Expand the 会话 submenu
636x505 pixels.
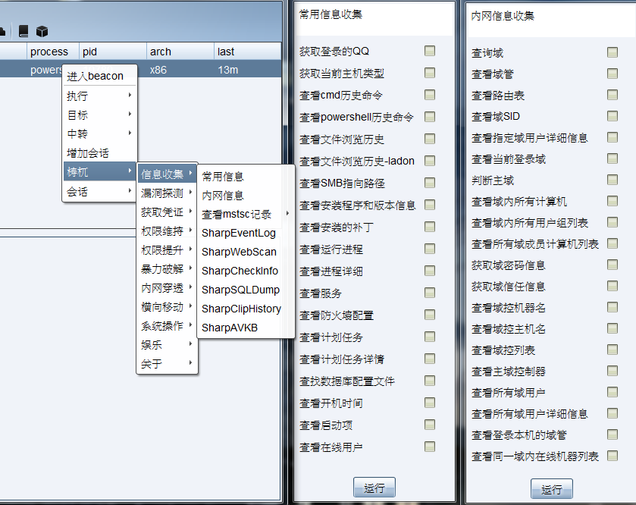pyautogui.click(x=99, y=191)
